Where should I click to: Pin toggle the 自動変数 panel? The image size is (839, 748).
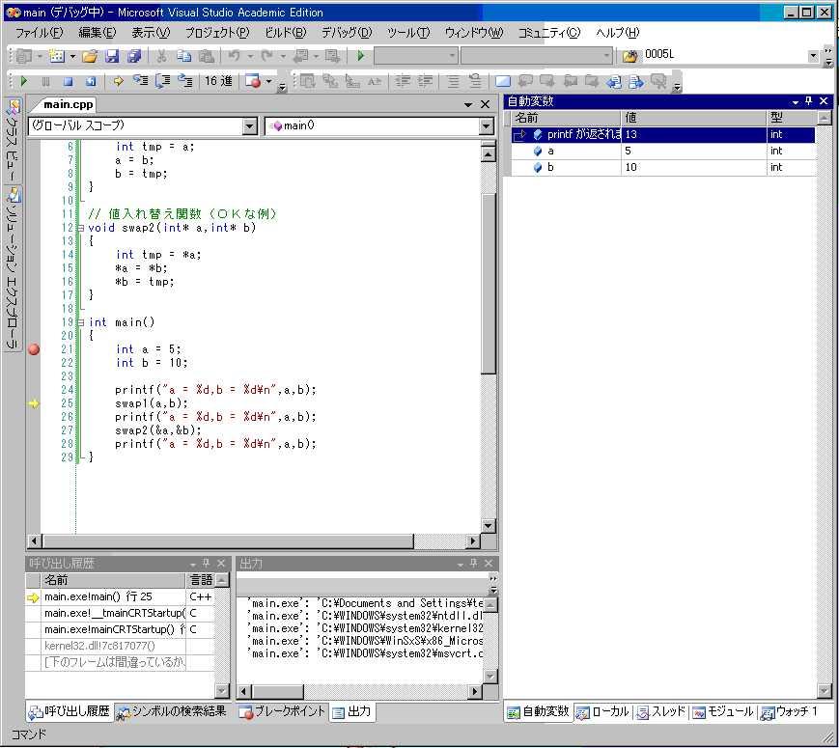[x=809, y=101]
